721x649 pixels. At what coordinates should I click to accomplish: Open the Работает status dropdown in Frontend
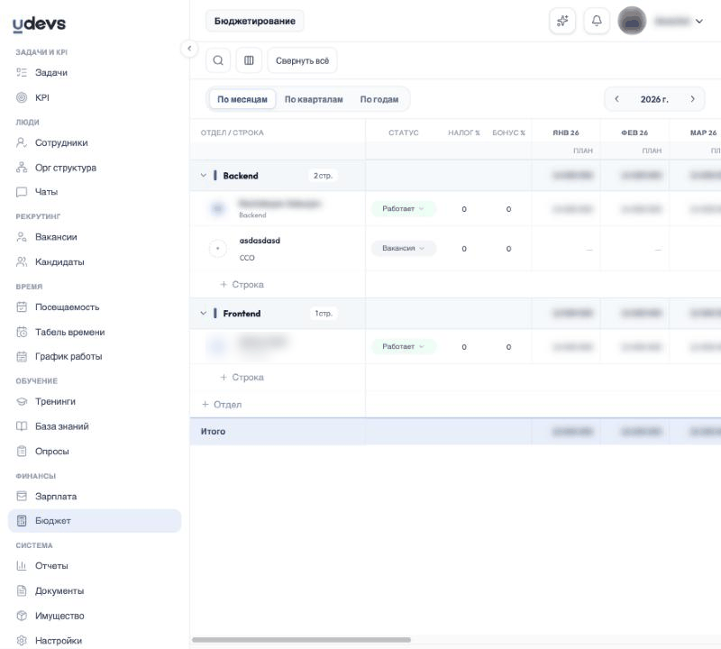point(403,346)
